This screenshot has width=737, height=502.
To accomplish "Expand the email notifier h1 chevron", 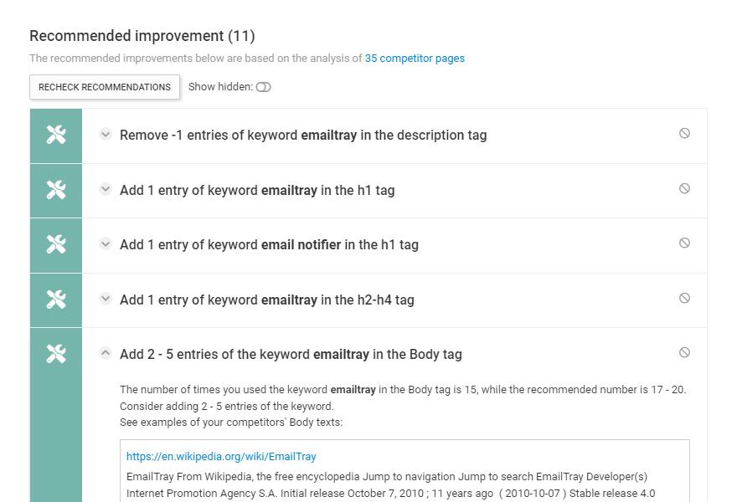I will tap(106, 243).
